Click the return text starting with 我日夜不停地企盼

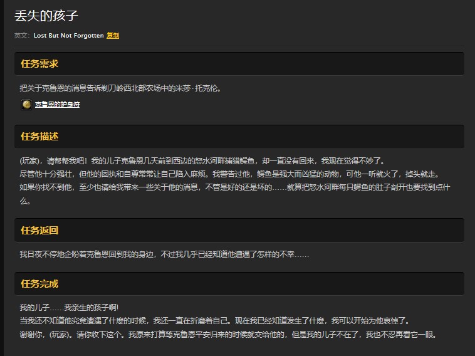[x=163, y=254]
